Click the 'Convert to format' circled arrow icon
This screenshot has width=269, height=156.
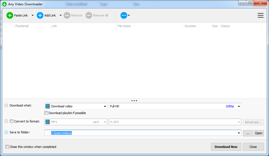point(6,121)
